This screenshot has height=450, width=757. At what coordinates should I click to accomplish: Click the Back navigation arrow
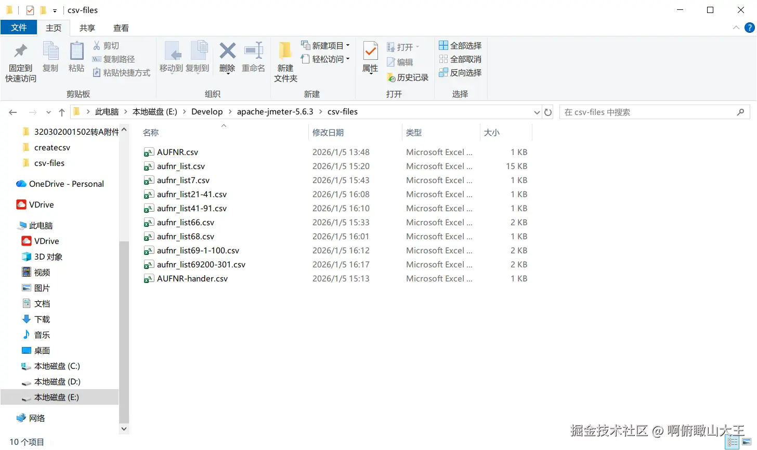(13, 112)
